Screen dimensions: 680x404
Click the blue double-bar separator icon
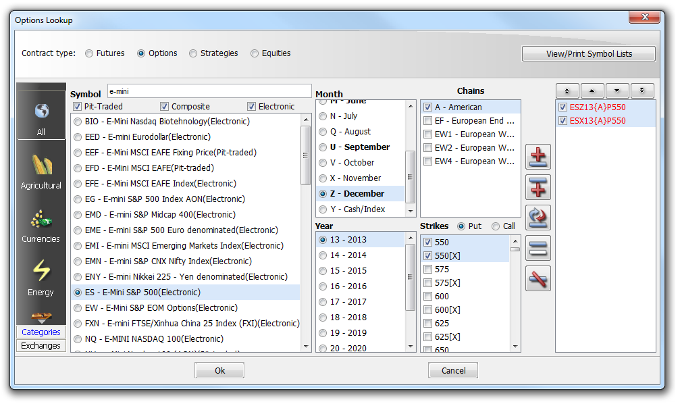tap(538, 248)
